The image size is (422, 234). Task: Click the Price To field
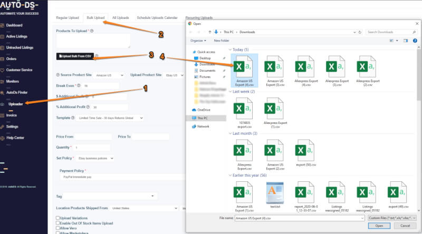[150, 136]
